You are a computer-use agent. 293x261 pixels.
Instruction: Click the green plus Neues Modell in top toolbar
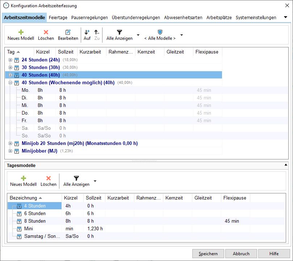(21, 32)
